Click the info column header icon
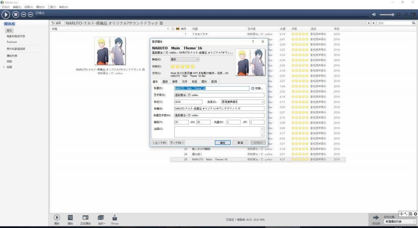 point(173,29)
